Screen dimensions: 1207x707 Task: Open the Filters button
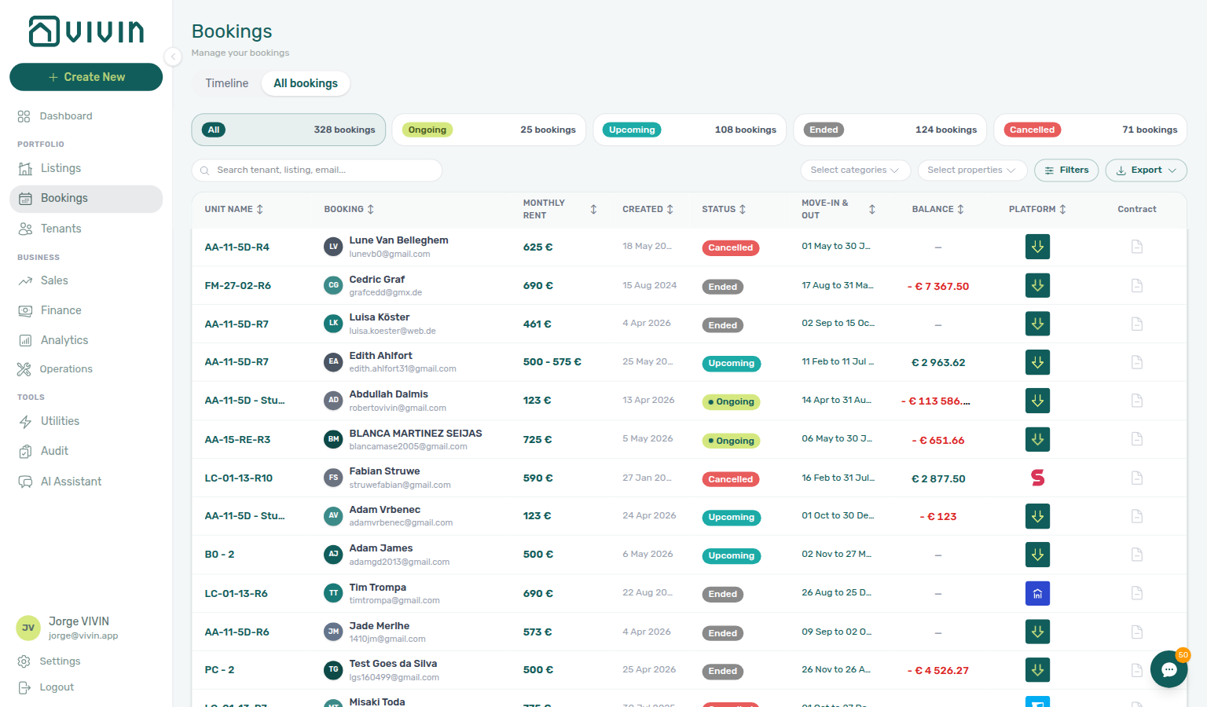(1066, 170)
